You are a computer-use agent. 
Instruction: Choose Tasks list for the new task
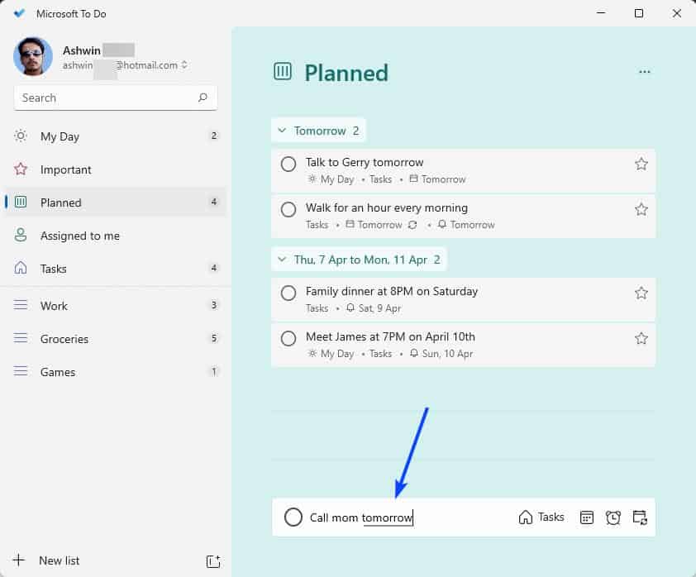point(541,517)
